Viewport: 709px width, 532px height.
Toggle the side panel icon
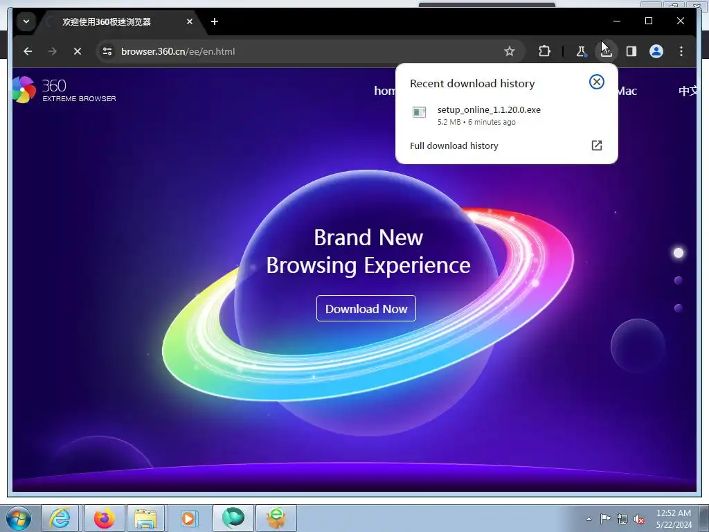tap(631, 51)
